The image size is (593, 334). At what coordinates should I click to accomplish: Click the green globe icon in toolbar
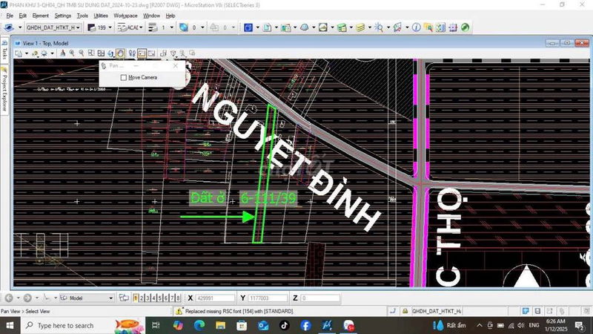[x=465, y=27]
